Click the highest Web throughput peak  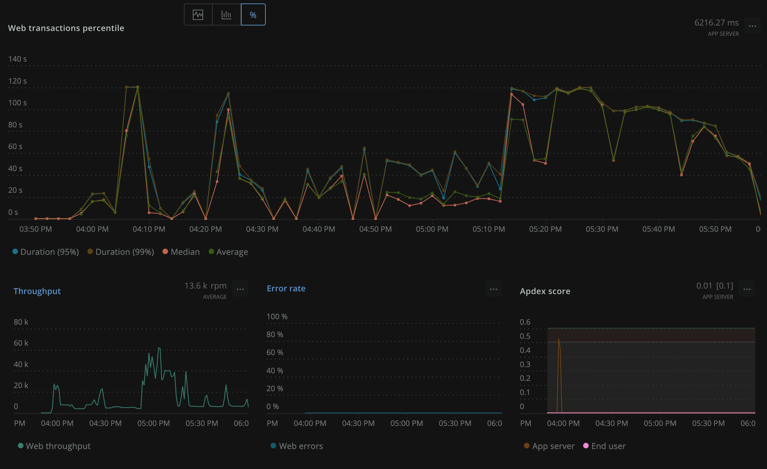click(x=159, y=348)
